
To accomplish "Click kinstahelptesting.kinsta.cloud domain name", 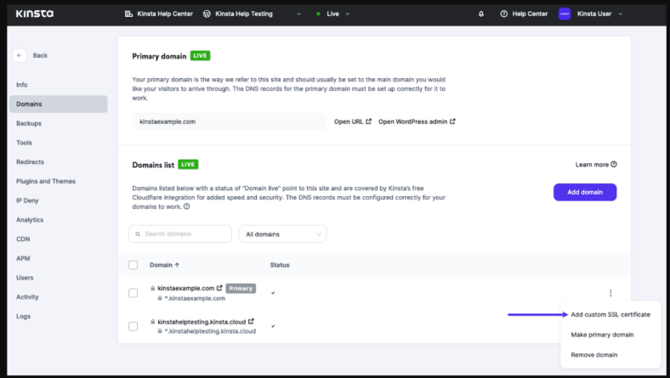I will coord(202,322).
